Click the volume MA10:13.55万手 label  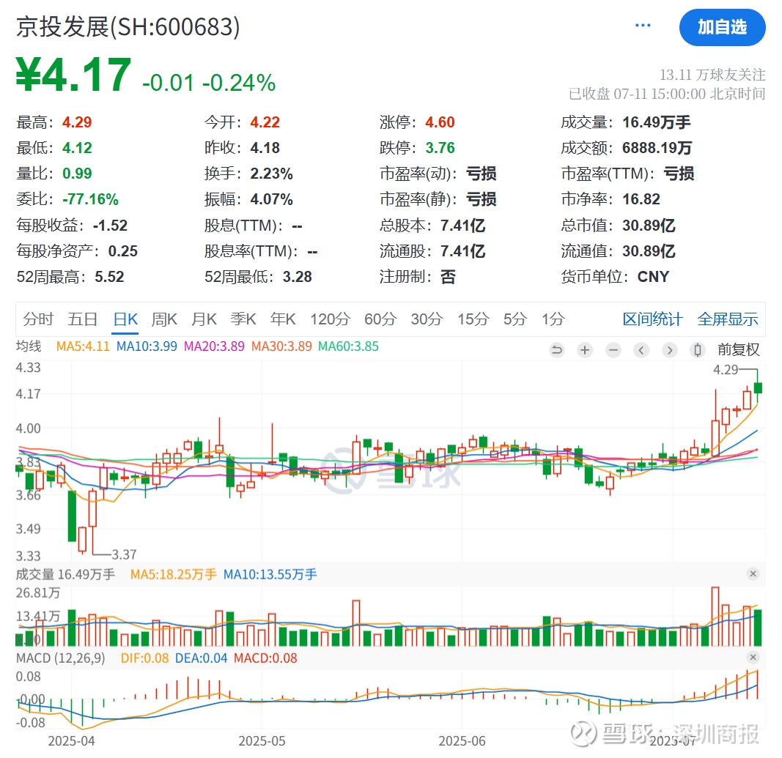pyautogui.click(x=270, y=575)
